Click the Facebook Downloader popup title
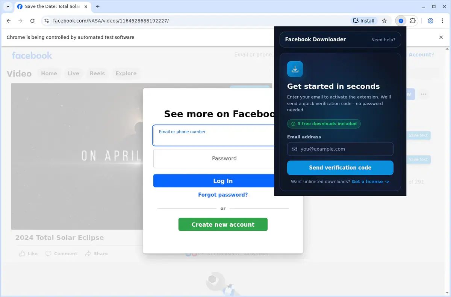Screen dimensions: 451x297 point(315,39)
